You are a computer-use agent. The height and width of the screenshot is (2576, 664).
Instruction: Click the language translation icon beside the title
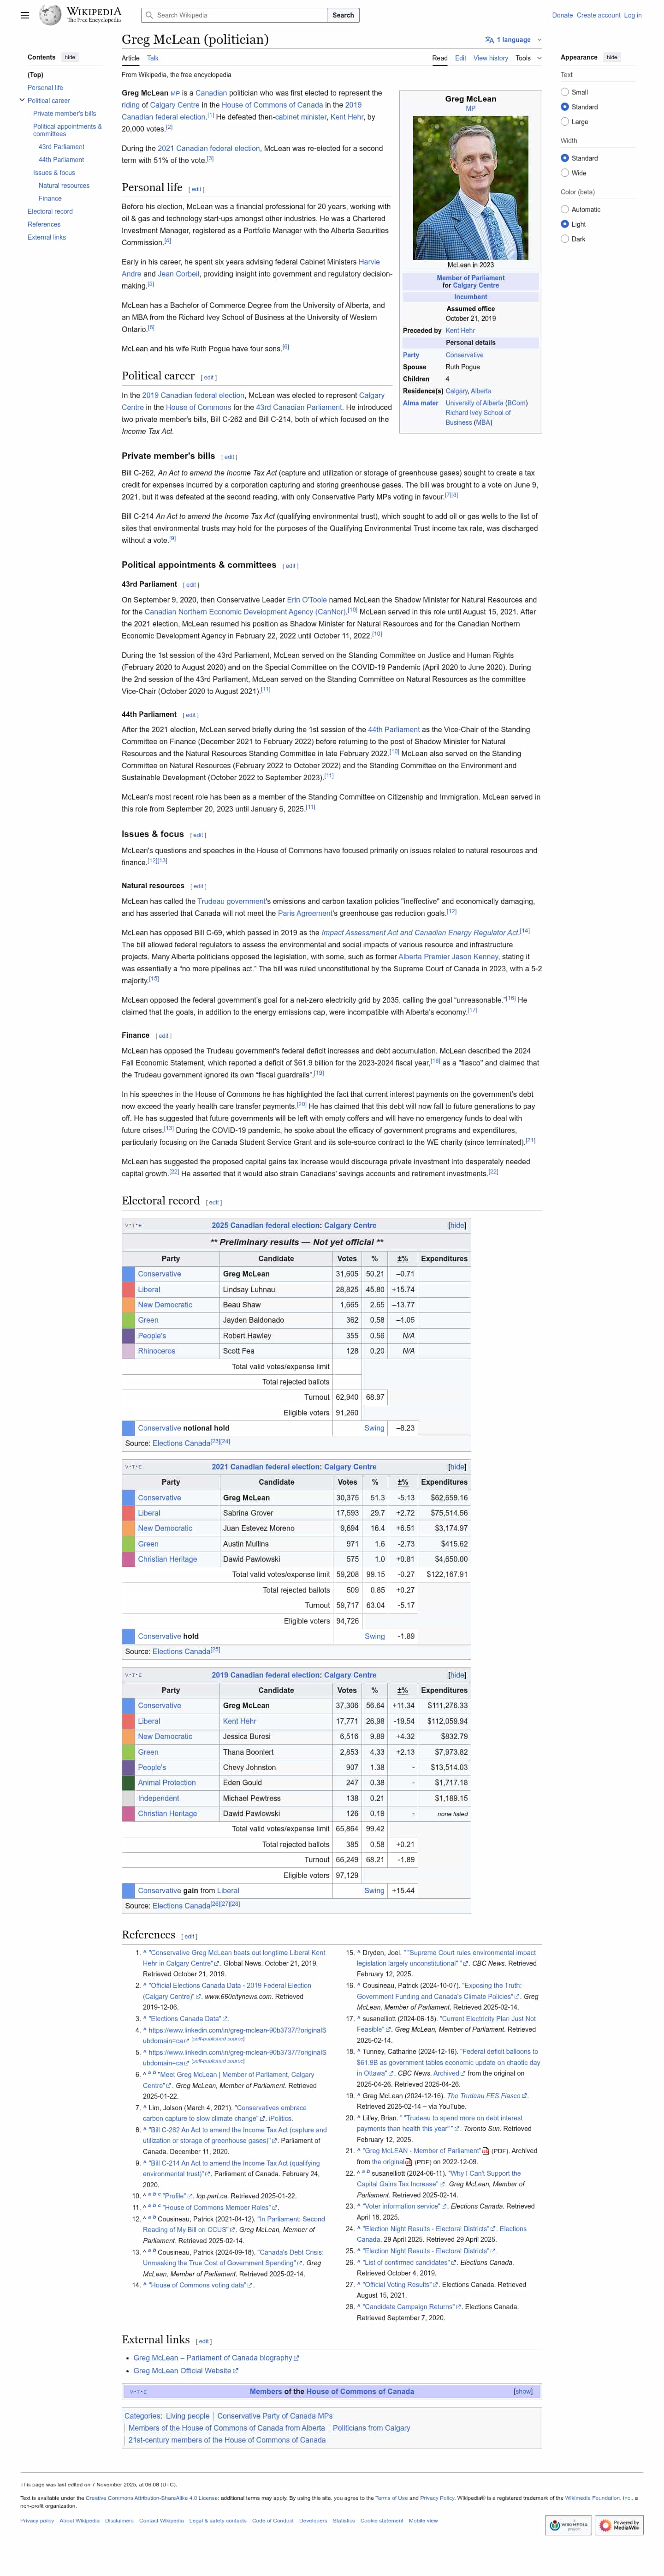point(489,40)
